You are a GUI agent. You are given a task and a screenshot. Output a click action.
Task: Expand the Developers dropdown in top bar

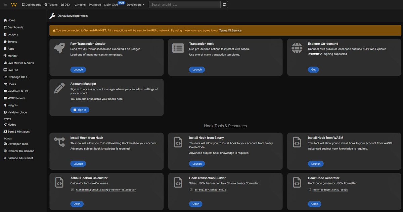(x=136, y=5)
